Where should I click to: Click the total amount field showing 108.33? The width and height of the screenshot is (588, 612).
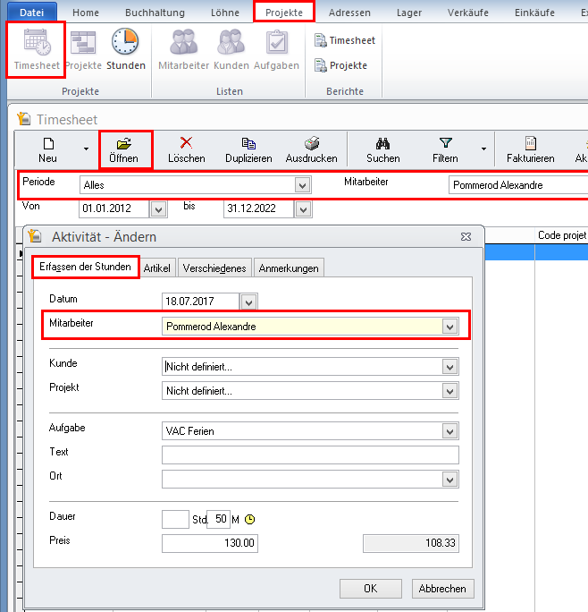[x=411, y=543]
